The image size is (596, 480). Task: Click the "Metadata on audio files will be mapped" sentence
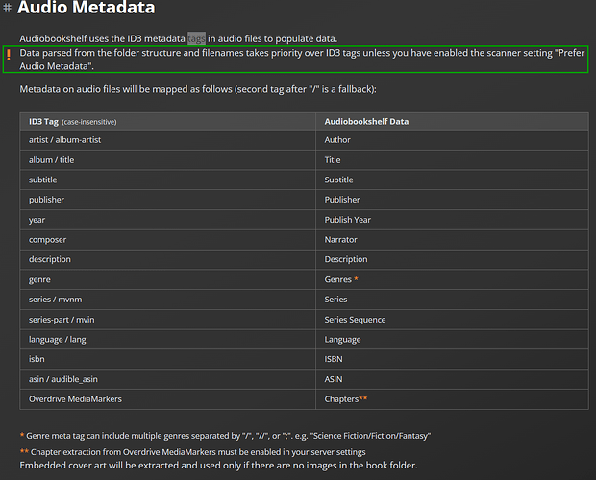pyautogui.click(x=198, y=89)
